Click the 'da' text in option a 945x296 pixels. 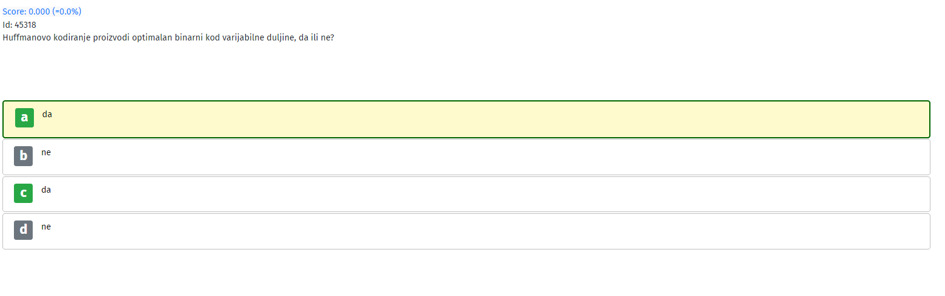pos(47,114)
